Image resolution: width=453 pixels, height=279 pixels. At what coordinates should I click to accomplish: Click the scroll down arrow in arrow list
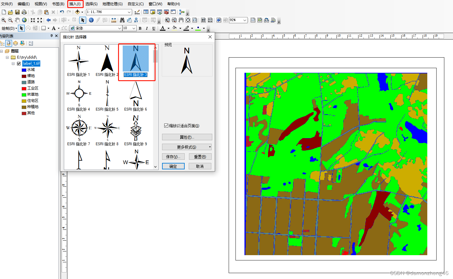[x=156, y=167]
